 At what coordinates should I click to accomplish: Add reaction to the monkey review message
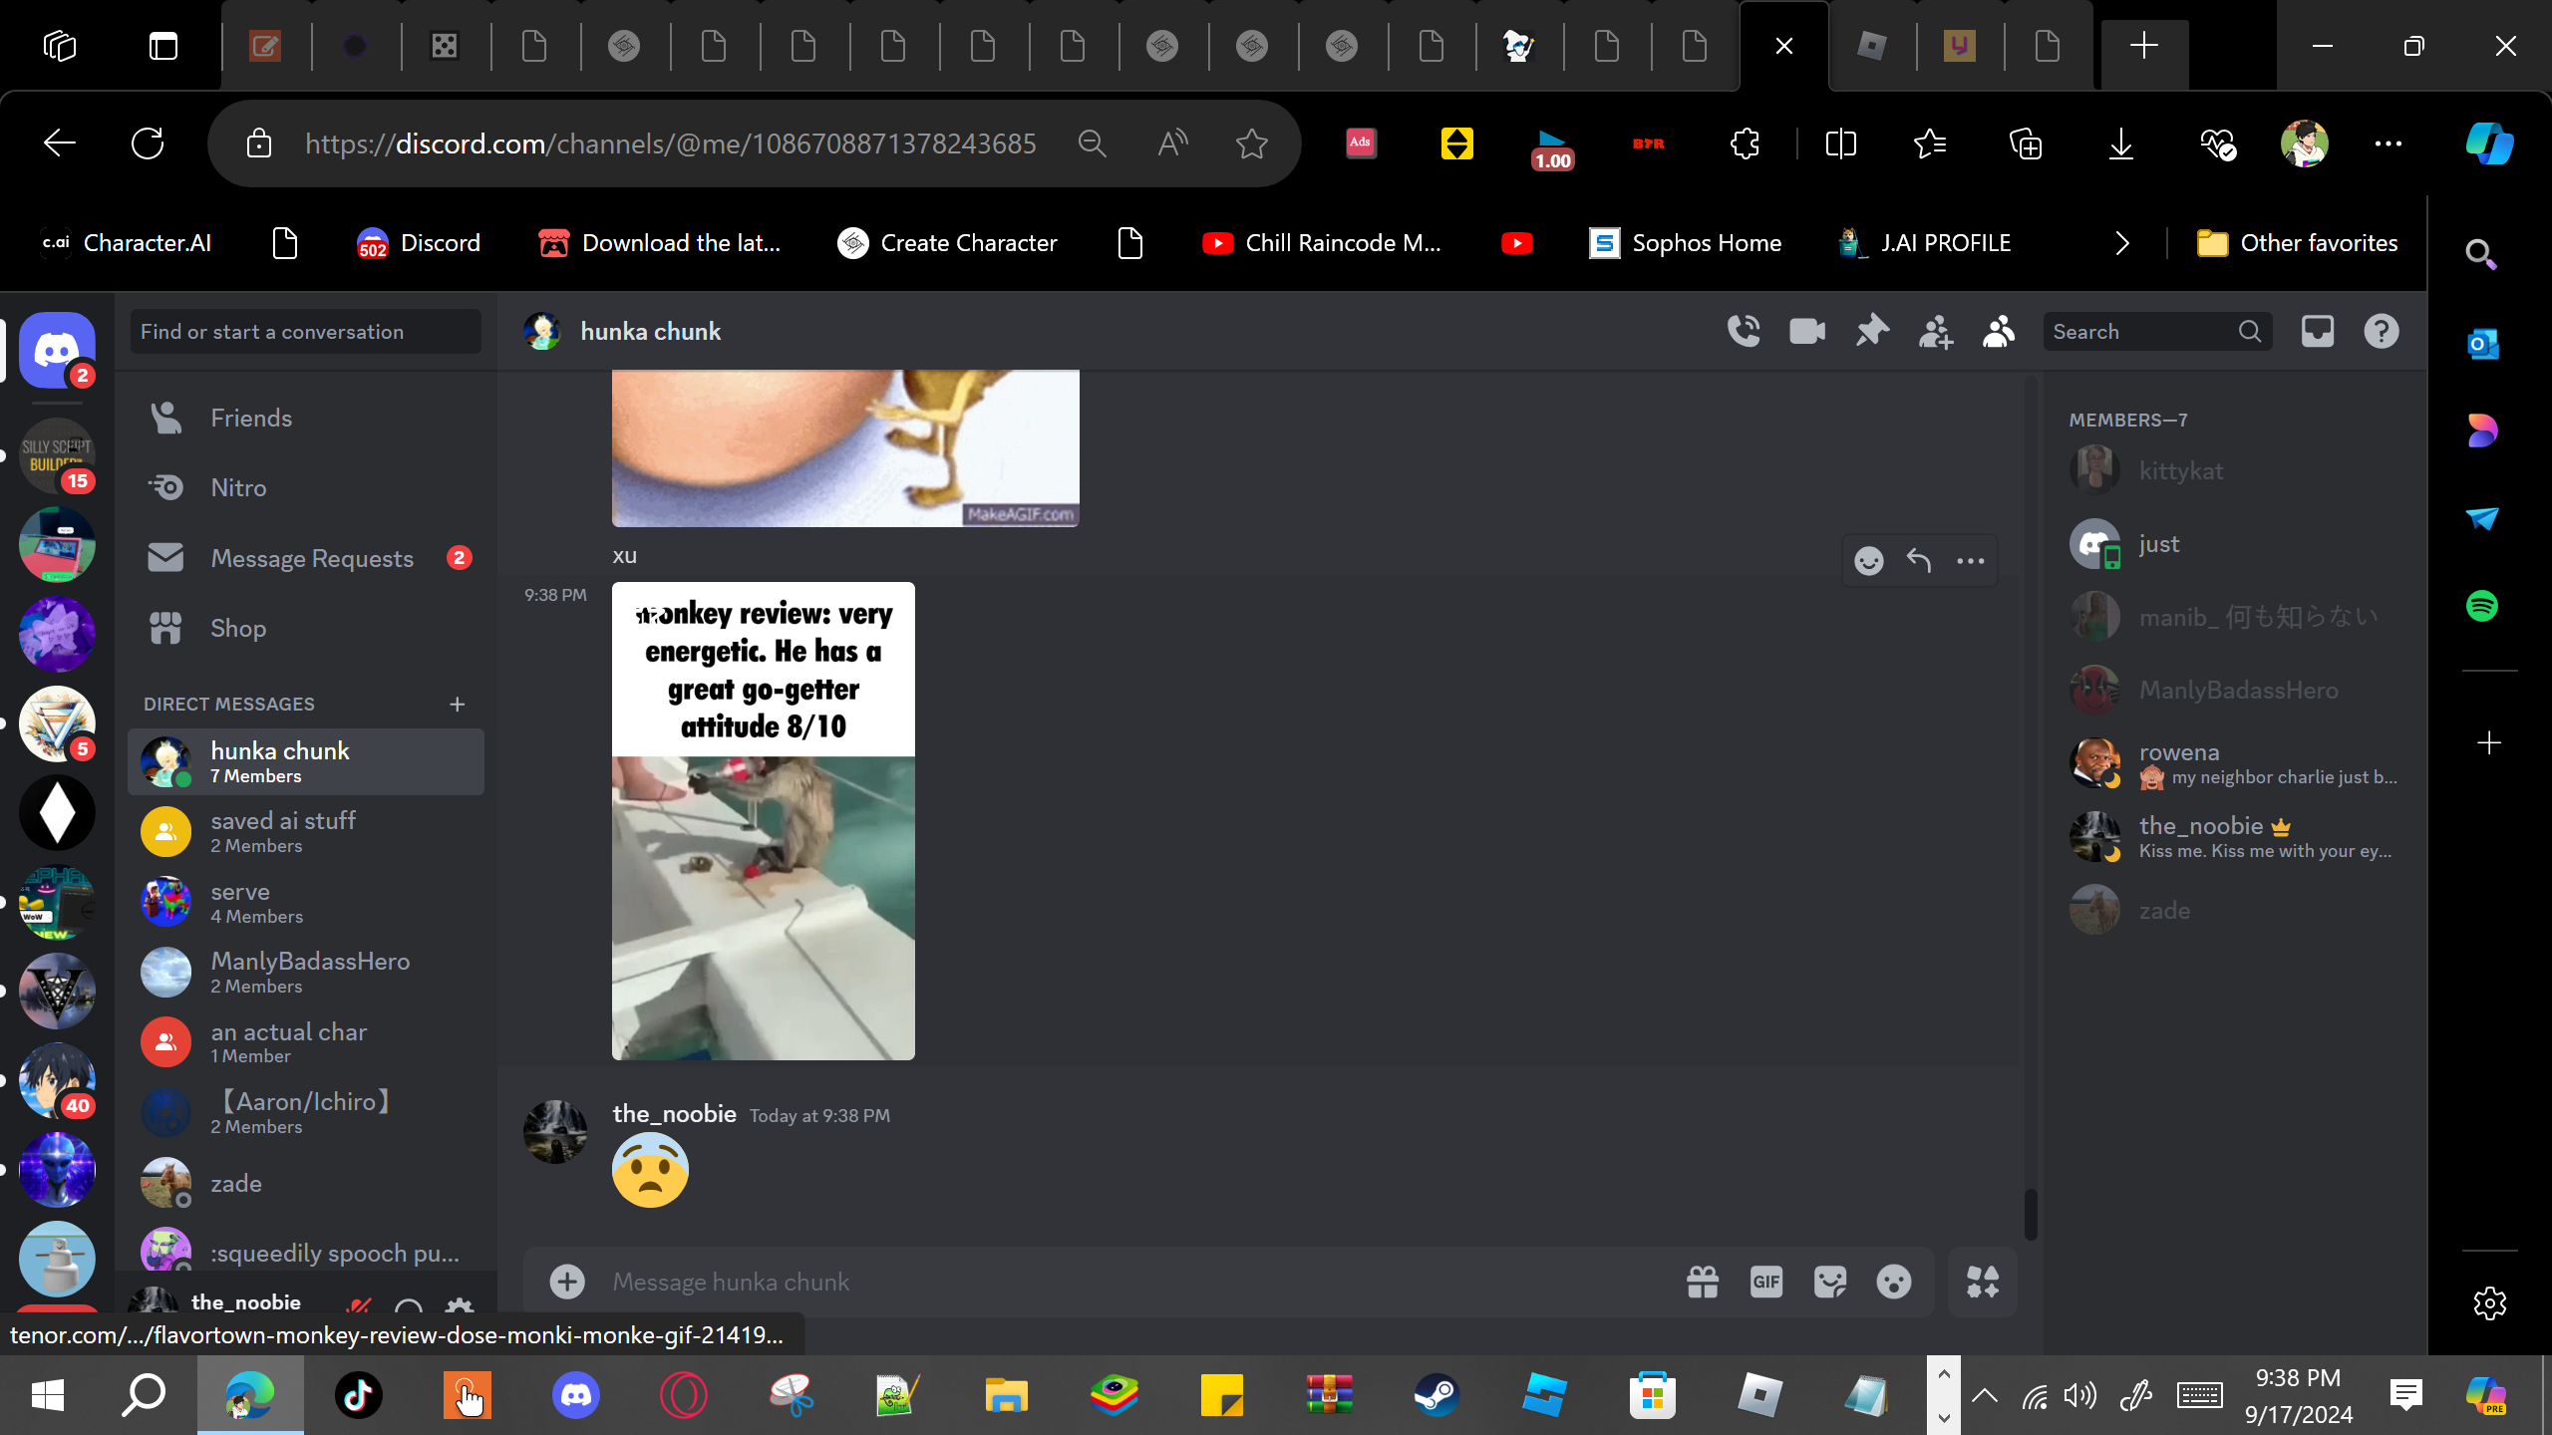pos(1869,561)
